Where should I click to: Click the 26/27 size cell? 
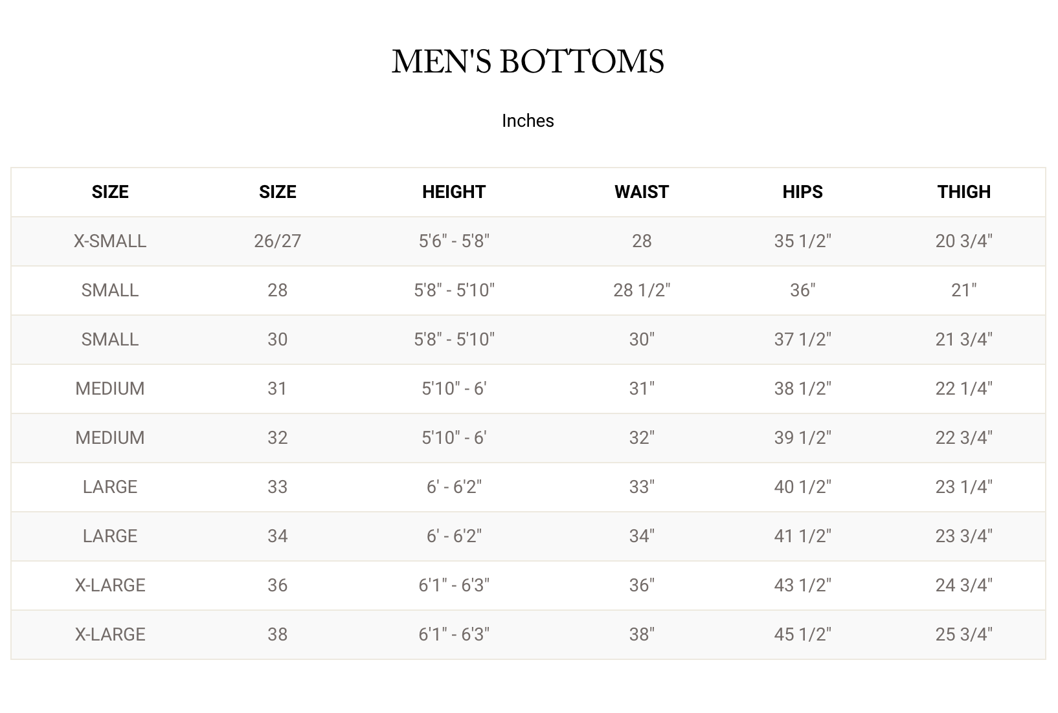click(277, 241)
